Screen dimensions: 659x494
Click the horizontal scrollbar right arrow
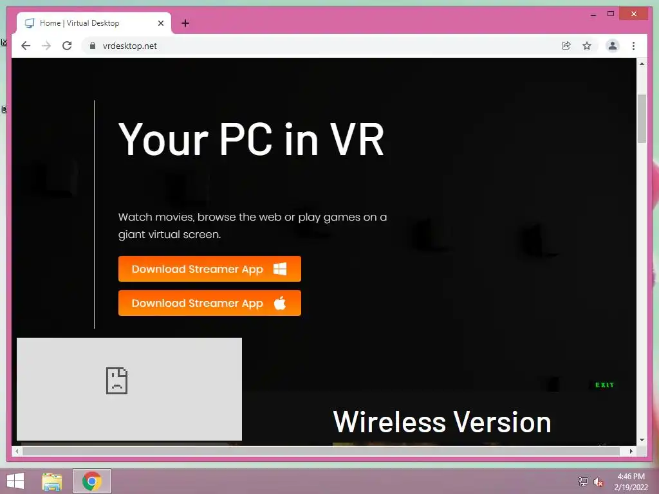pos(631,451)
